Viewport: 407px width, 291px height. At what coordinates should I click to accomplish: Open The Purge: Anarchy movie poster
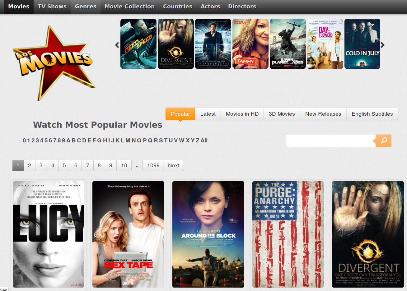tap(288, 234)
